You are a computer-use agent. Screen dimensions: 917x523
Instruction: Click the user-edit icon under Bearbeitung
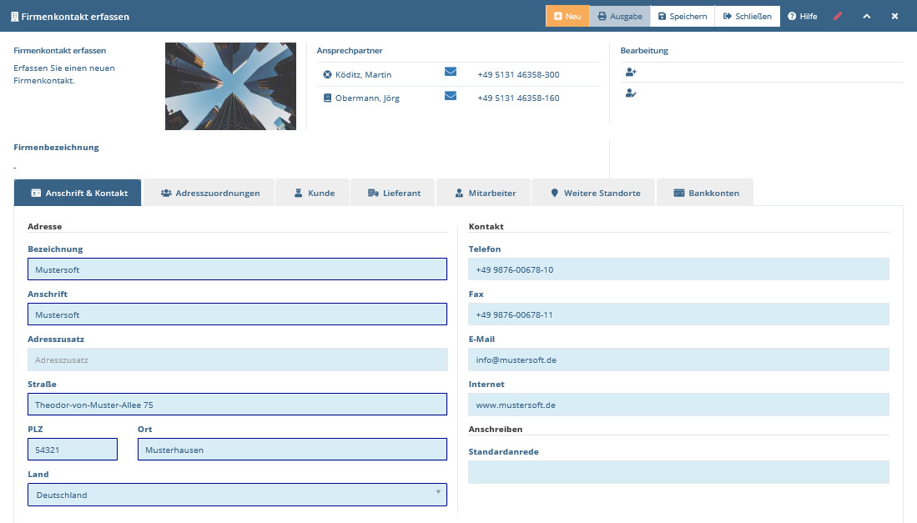tap(631, 93)
